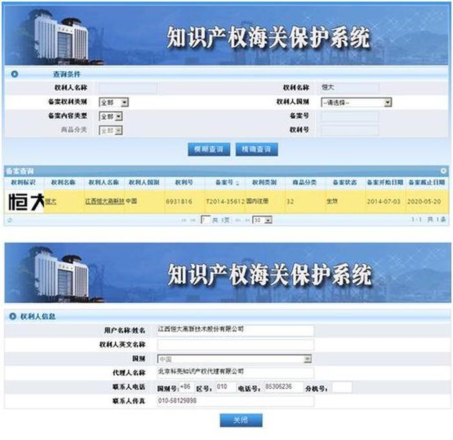Sort by 备案开始日期 column header
The image size is (453, 440).
(x=385, y=183)
